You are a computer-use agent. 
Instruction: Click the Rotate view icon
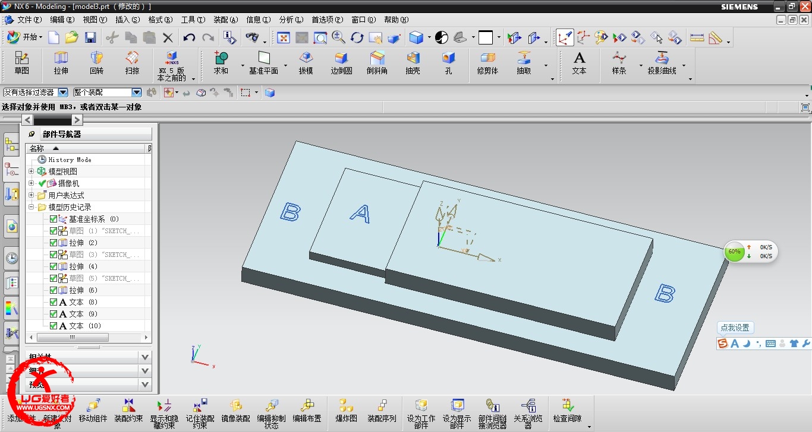(357, 38)
